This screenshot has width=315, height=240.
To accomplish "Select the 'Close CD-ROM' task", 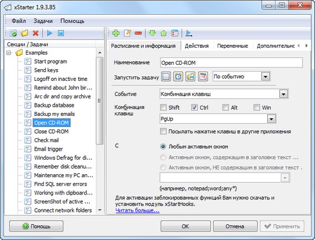I will point(51,132).
